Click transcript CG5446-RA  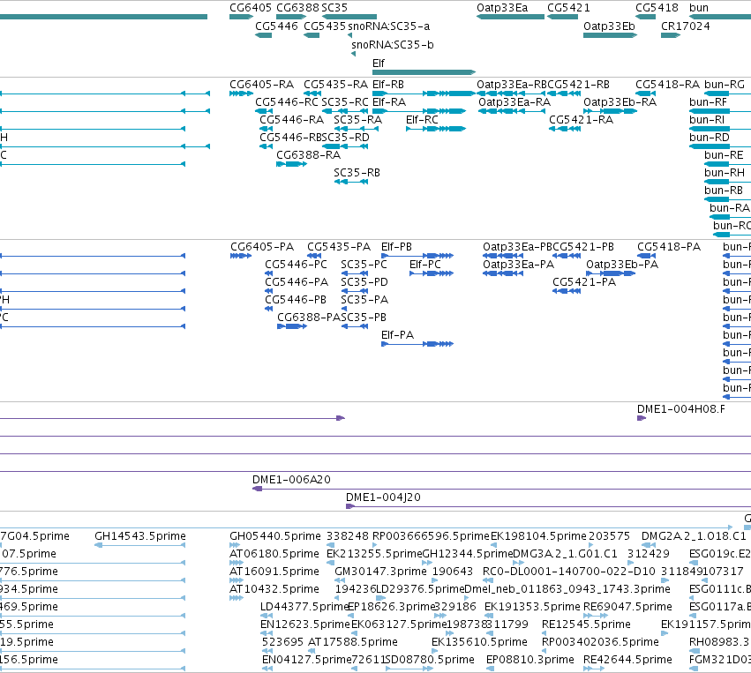pos(266,129)
